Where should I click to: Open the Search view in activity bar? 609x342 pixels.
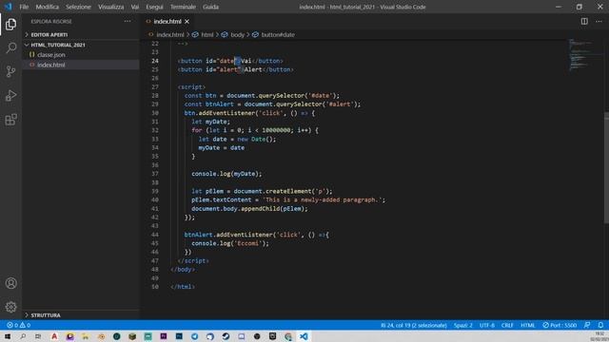10,47
